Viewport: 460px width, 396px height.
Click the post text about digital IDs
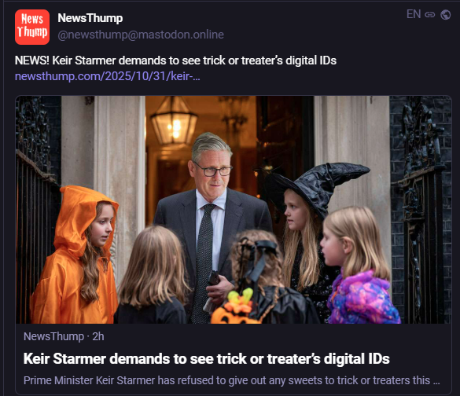point(175,60)
